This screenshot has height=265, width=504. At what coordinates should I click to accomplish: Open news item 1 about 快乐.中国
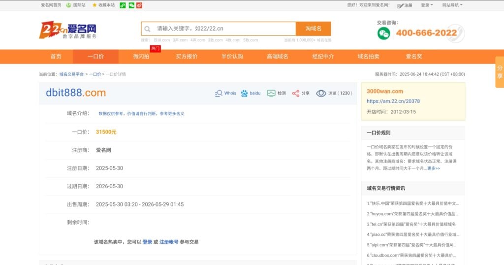[413, 203]
